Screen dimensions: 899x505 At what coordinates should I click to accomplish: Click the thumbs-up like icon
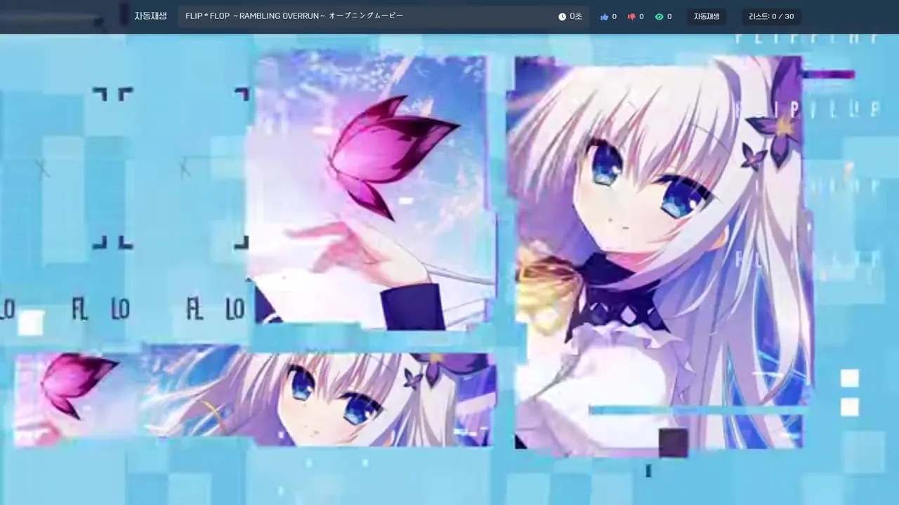click(x=604, y=17)
